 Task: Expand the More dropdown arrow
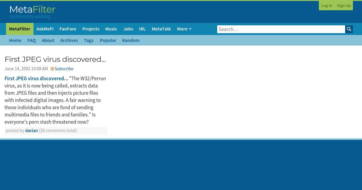click(x=190, y=29)
